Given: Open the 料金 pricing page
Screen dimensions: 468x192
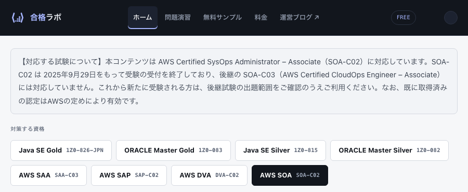Looking at the screenshot, I should [x=261, y=18].
